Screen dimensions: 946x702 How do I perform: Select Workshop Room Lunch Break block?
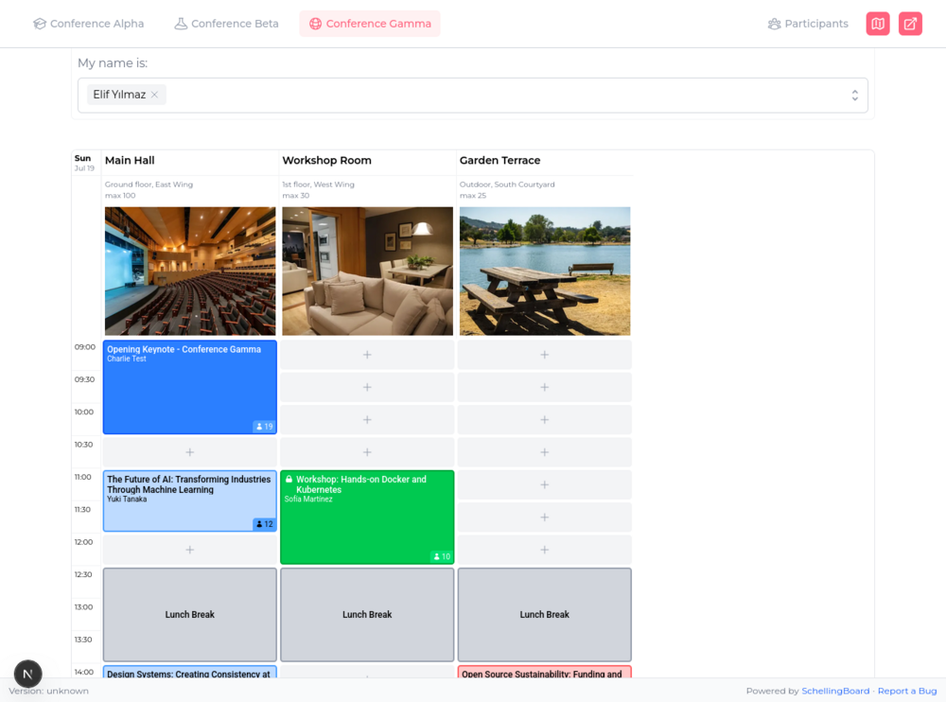click(x=367, y=614)
